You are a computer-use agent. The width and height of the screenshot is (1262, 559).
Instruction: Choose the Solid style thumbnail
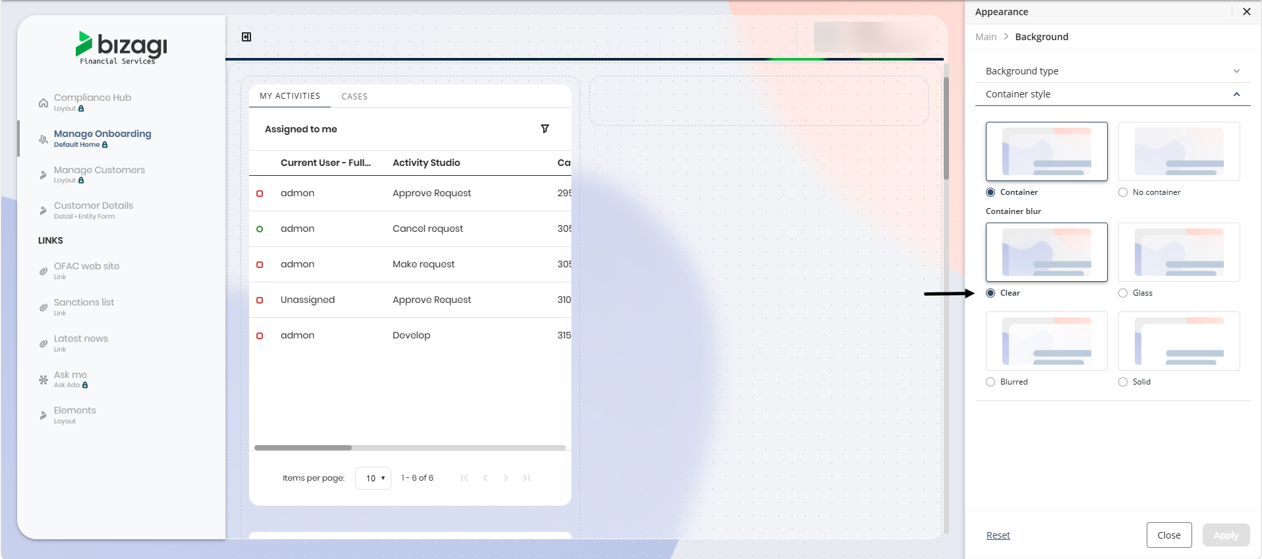point(1179,341)
